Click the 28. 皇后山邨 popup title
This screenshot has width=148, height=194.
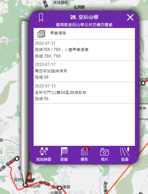84,17
